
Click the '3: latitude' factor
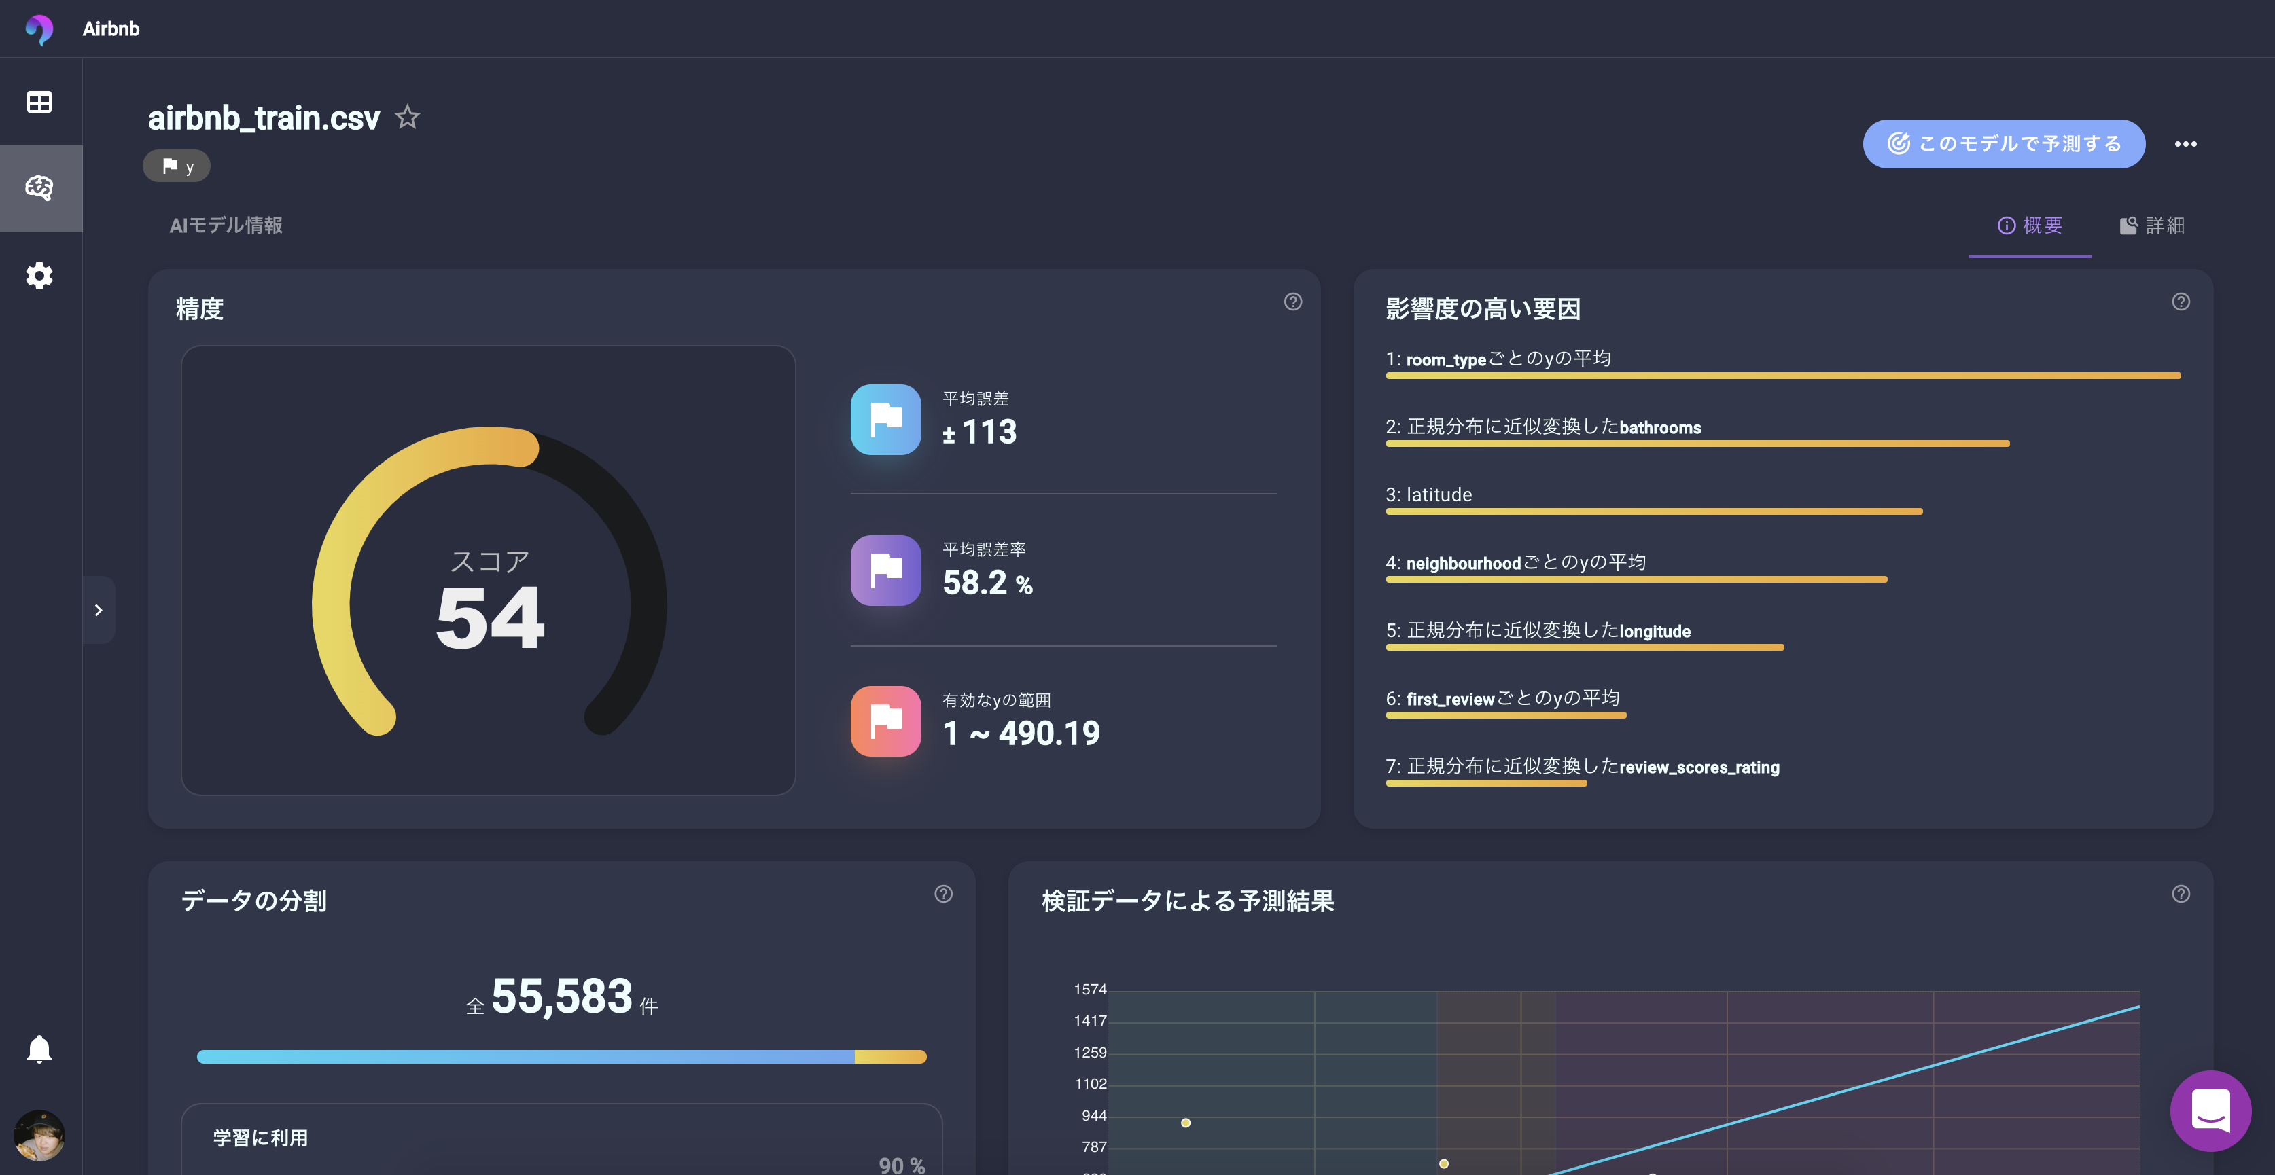1429,494
